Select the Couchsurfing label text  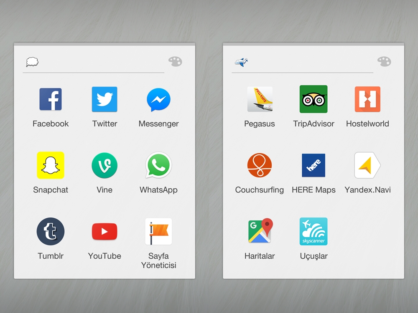pyautogui.click(x=260, y=190)
